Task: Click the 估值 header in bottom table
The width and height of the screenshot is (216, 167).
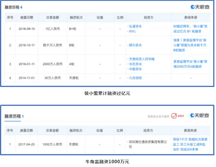Action: pos(100,130)
